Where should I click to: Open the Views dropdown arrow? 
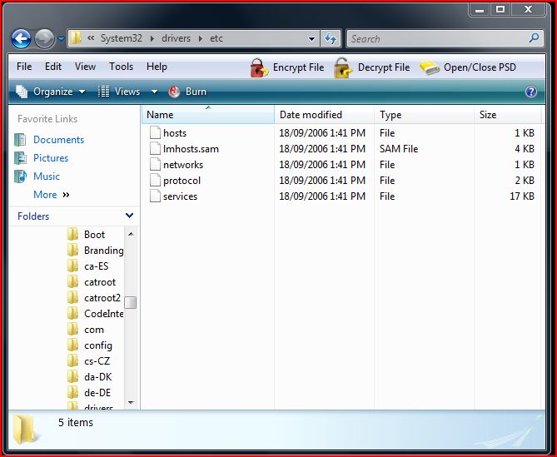click(154, 92)
